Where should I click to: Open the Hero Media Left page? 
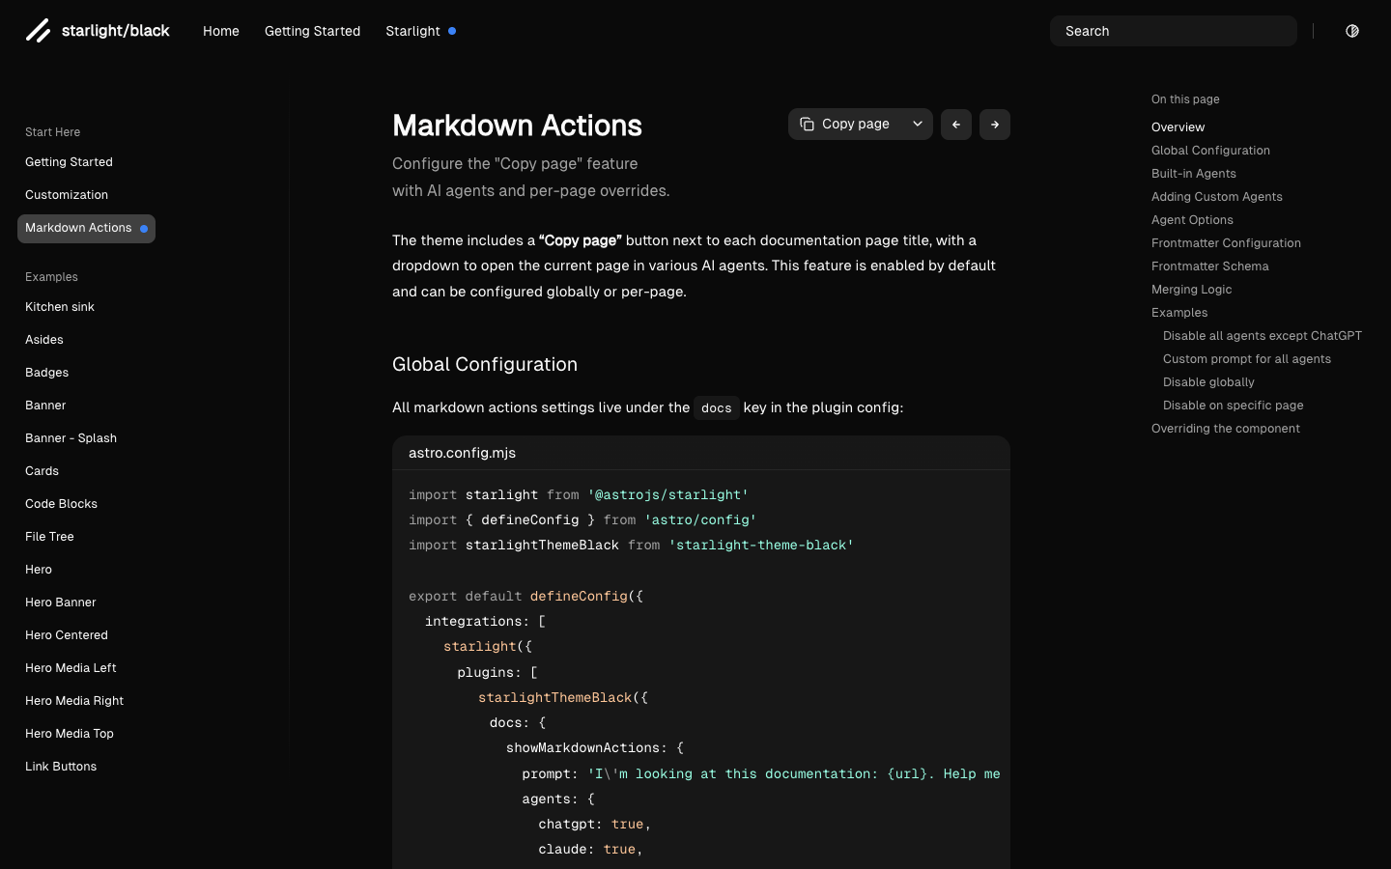tap(71, 668)
